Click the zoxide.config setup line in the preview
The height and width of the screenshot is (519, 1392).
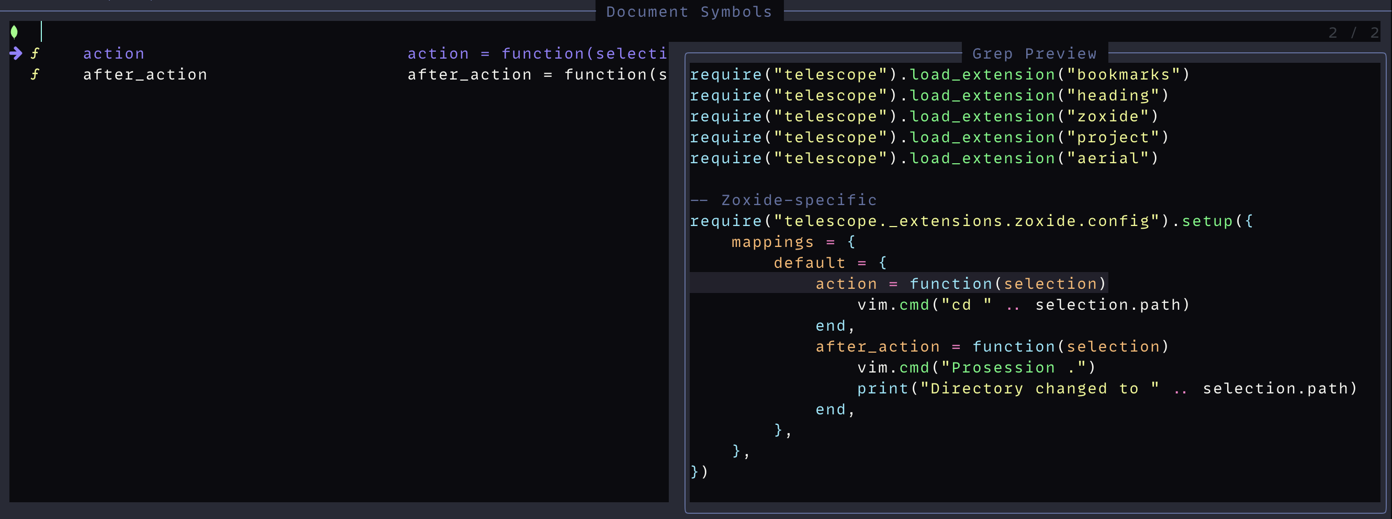(x=972, y=221)
